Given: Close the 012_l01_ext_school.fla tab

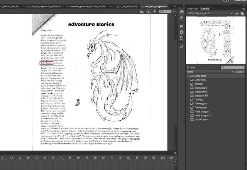Looking at the screenshot, I should (110, 7).
